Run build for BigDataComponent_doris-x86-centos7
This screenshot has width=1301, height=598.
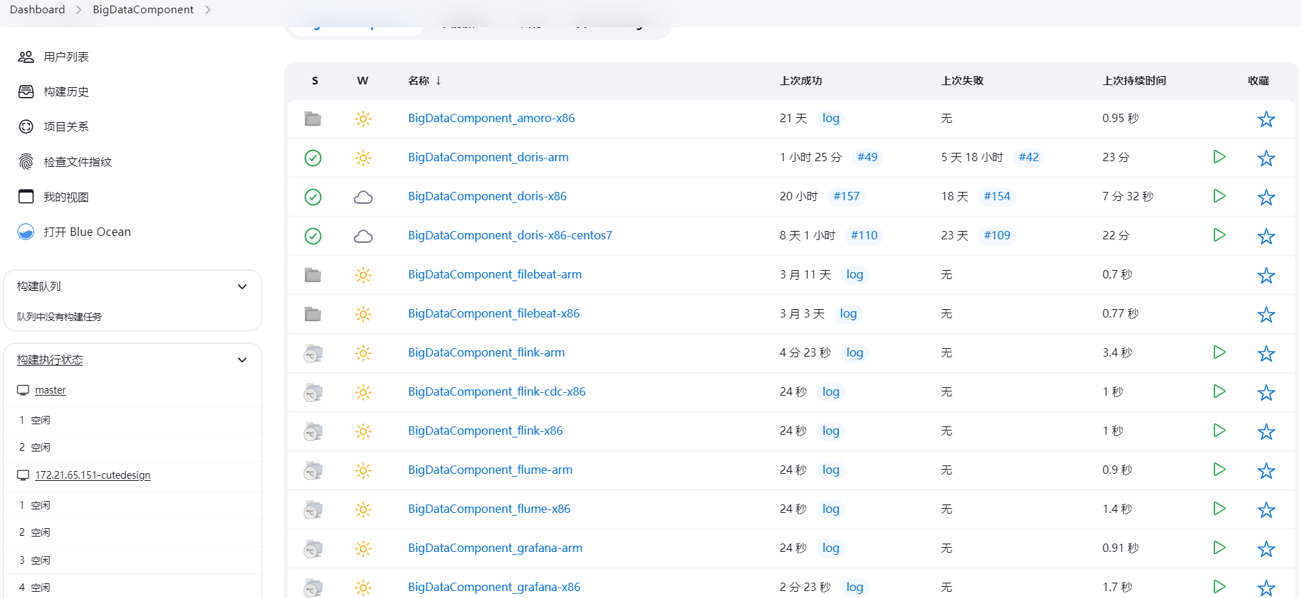(1219, 235)
